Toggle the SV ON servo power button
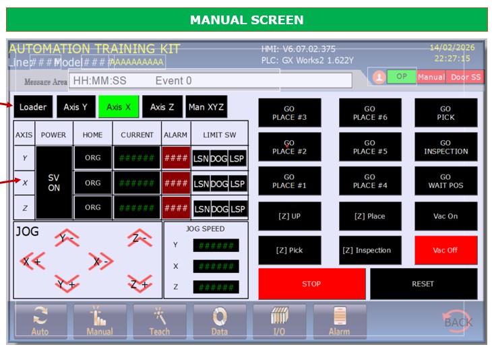The image size is (492, 349). (54, 183)
